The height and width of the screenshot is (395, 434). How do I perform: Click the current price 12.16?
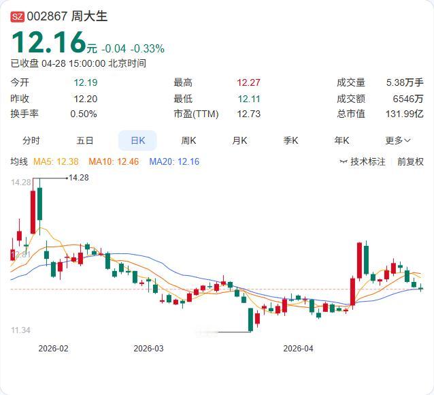pyautogui.click(x=48, y=42)
